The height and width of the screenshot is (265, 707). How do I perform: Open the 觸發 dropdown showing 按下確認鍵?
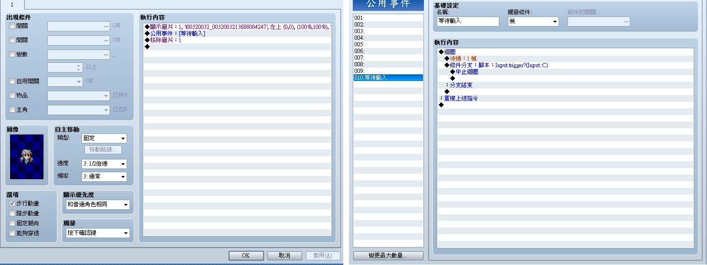(97, 233)
